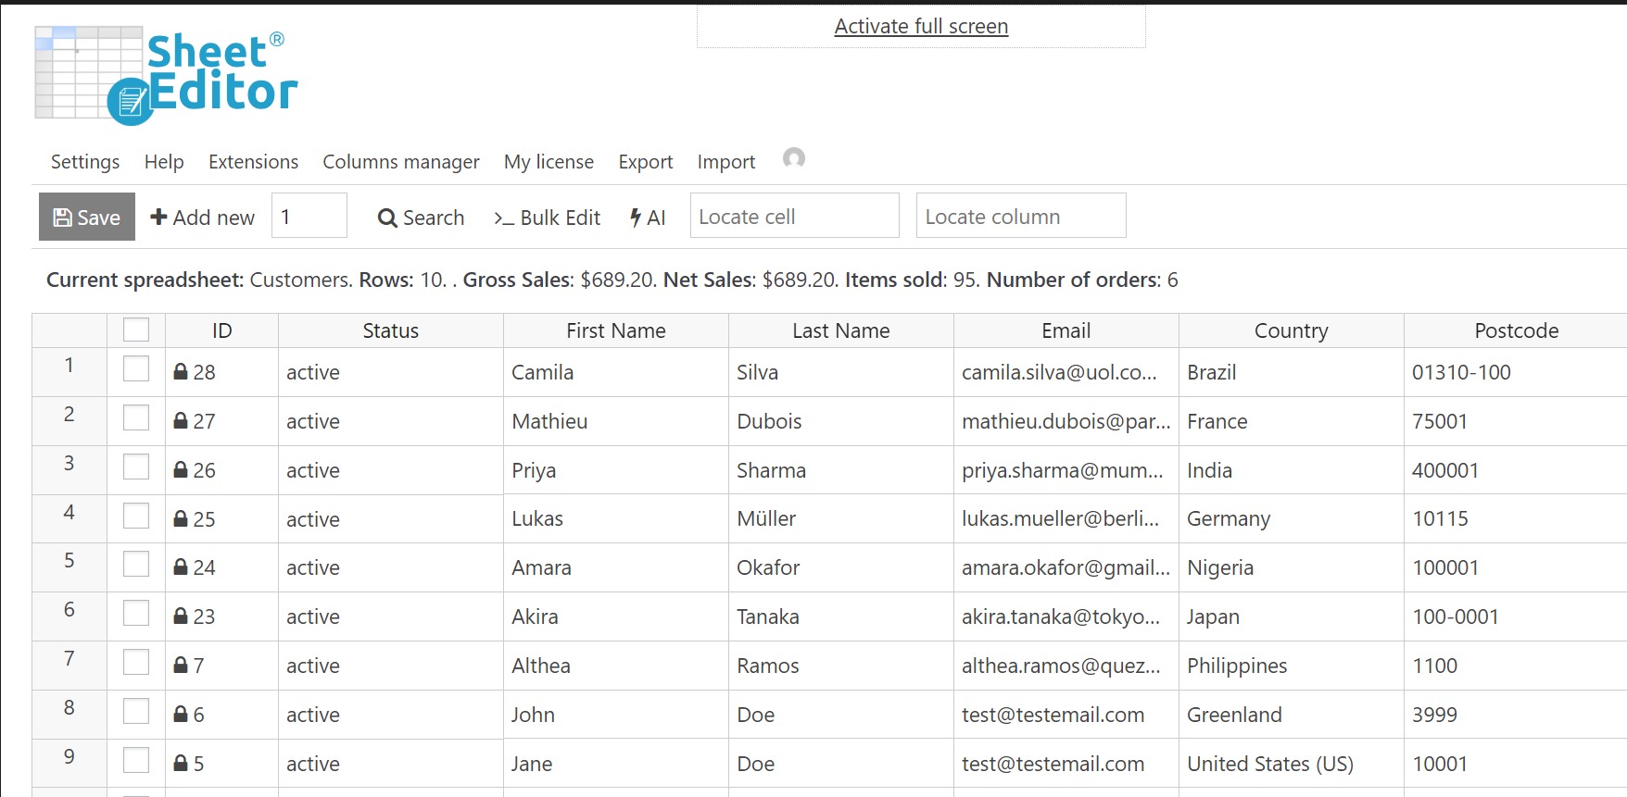Click the Althea first name cell
This screenshot has height=797, width=1627.
(x=616, y=666)
